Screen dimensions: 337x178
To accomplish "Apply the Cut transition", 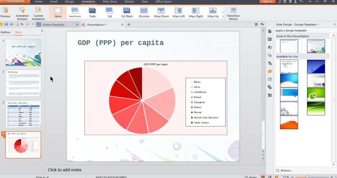I will [110, 13].
